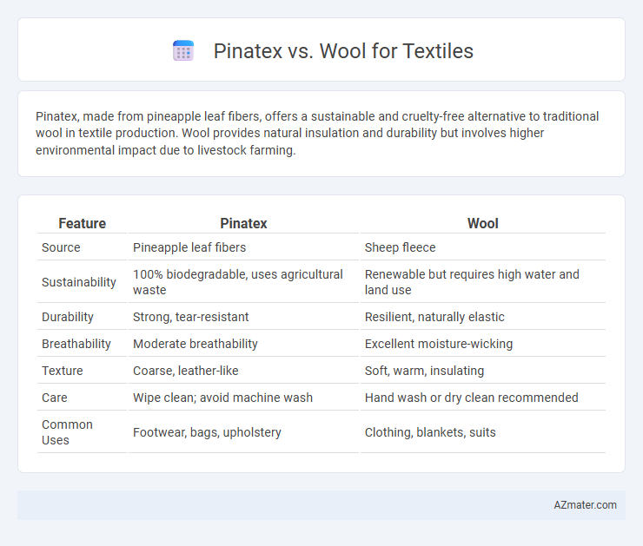Click 'Pineapple leaf fibers' cell
The width and height of the screenshot is (643, 546).
(189, 247)
